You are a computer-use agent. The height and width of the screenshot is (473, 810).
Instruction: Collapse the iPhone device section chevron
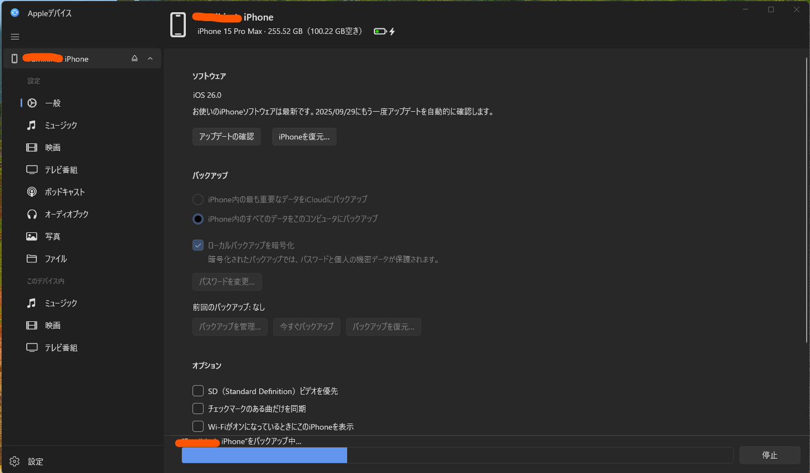(x=150, y=58)
